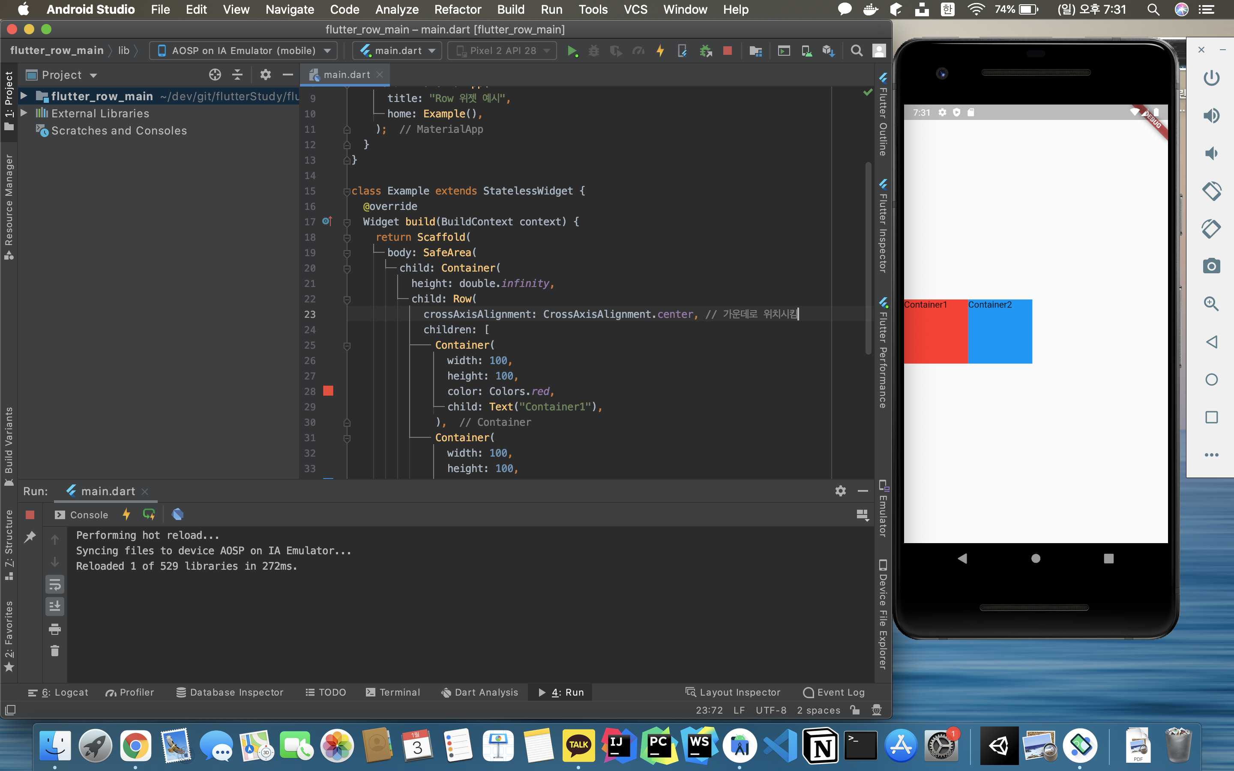Expand the flutter_row_main project folder
This screenshot has height=771, width=1234.
point(24,96)
